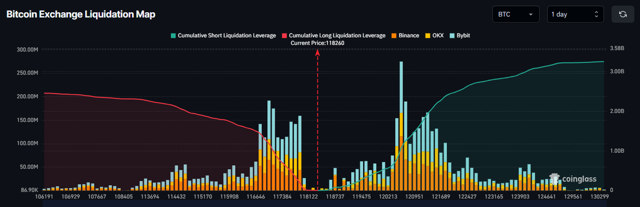This screenshot has width=640, height=207.
Task: Click the 114432 price axis label
Action: click(x=177, y=197)
